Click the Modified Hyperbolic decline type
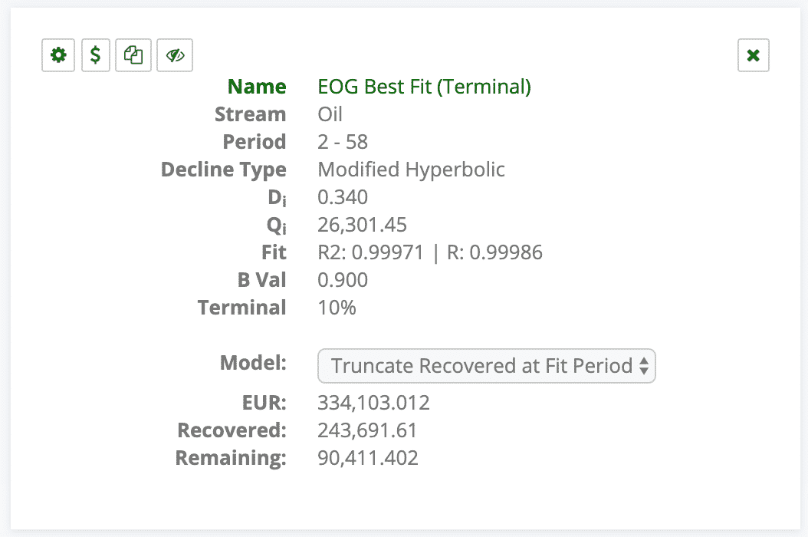 (x=411, y=170)
